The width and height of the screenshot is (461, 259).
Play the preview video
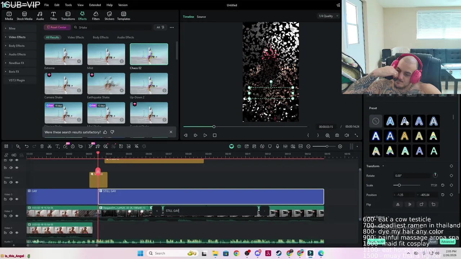205,135
